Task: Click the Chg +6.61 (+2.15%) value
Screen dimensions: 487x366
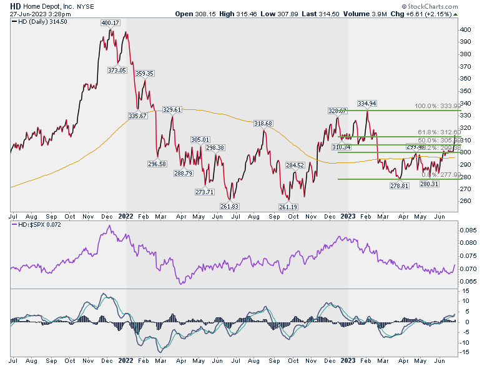Action: (421, 14)
